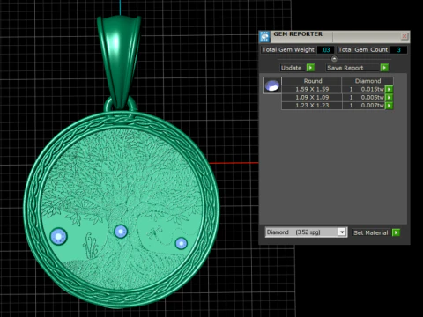Click the quantity cell of 1.59 row
This screenshot has width=423, height=317.
coord(351,89)
